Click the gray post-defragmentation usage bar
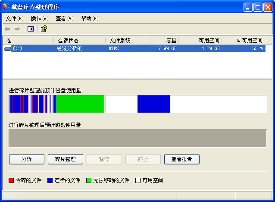 click(137, 139)
